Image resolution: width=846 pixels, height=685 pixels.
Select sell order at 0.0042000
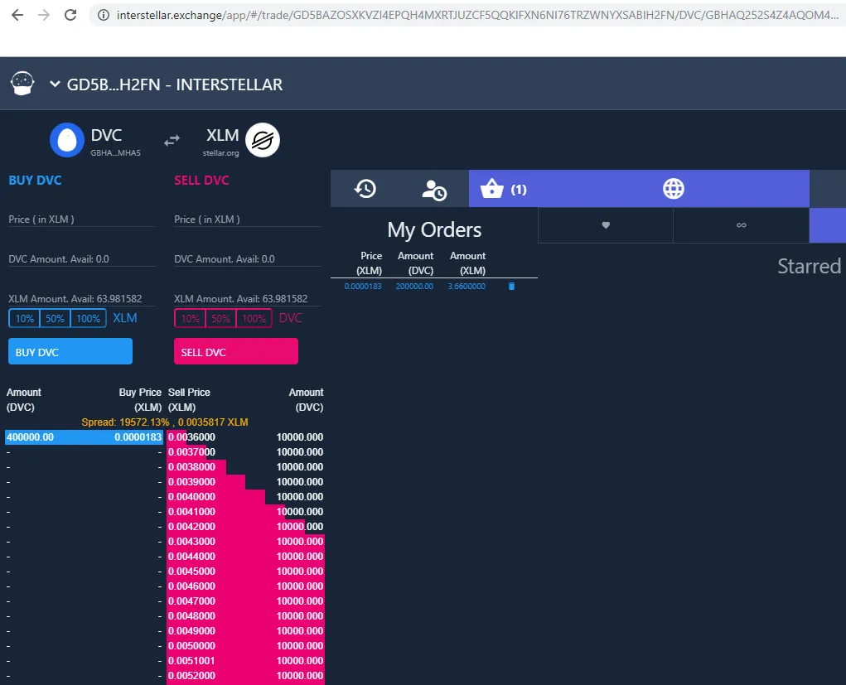[x=245, y=527]
